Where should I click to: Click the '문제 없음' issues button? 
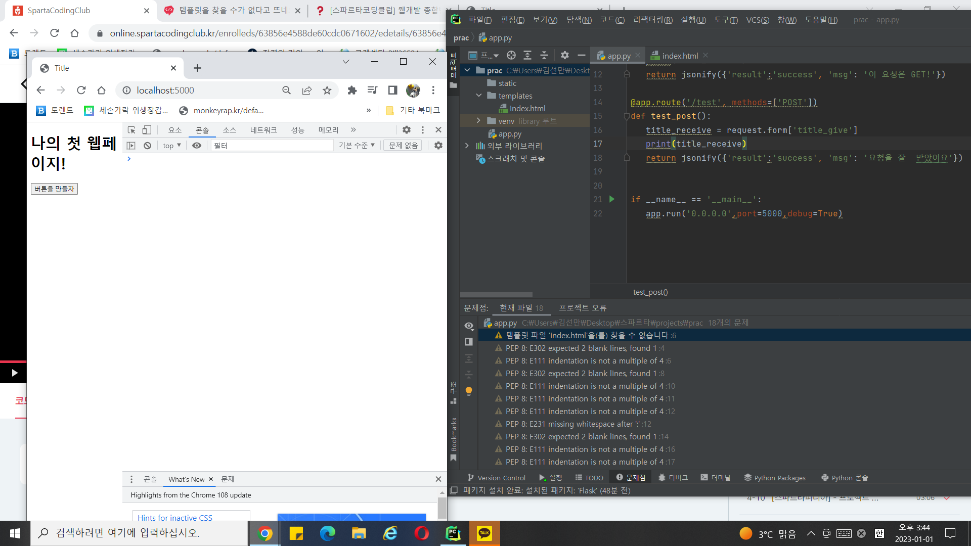pyautogui.click(x=403, y=146)
